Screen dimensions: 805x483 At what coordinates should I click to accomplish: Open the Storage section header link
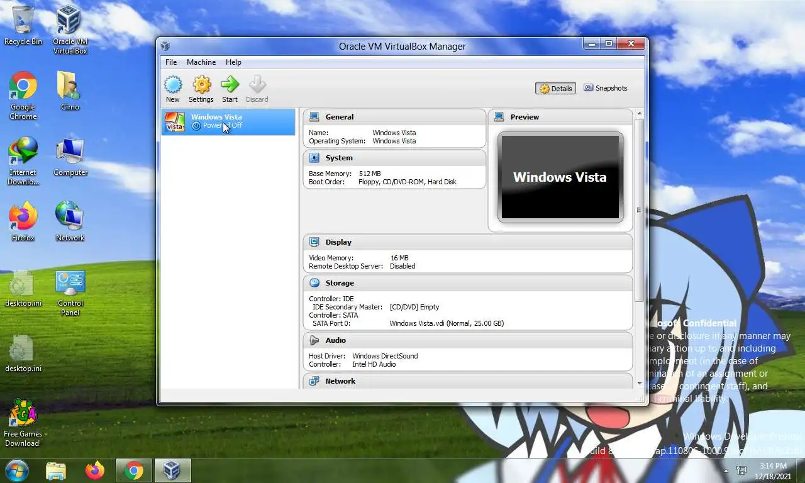[340, 283]
